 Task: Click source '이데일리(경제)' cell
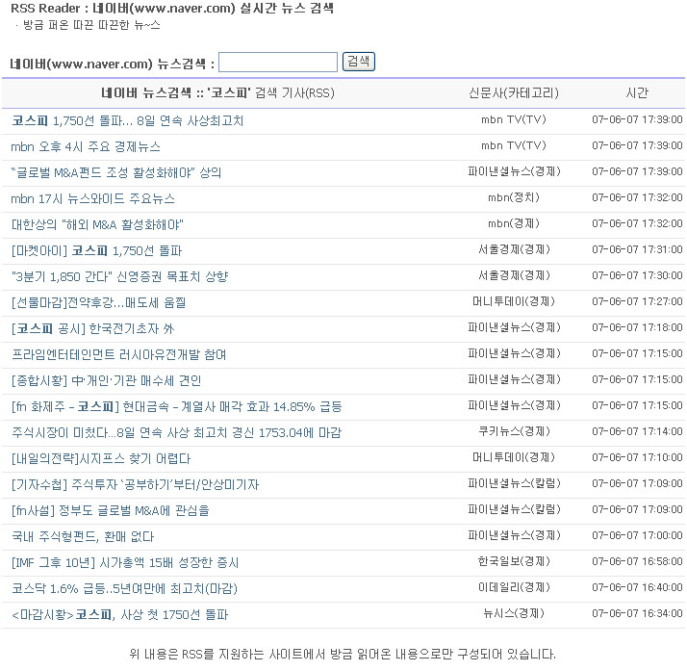[x=514, y=587]
